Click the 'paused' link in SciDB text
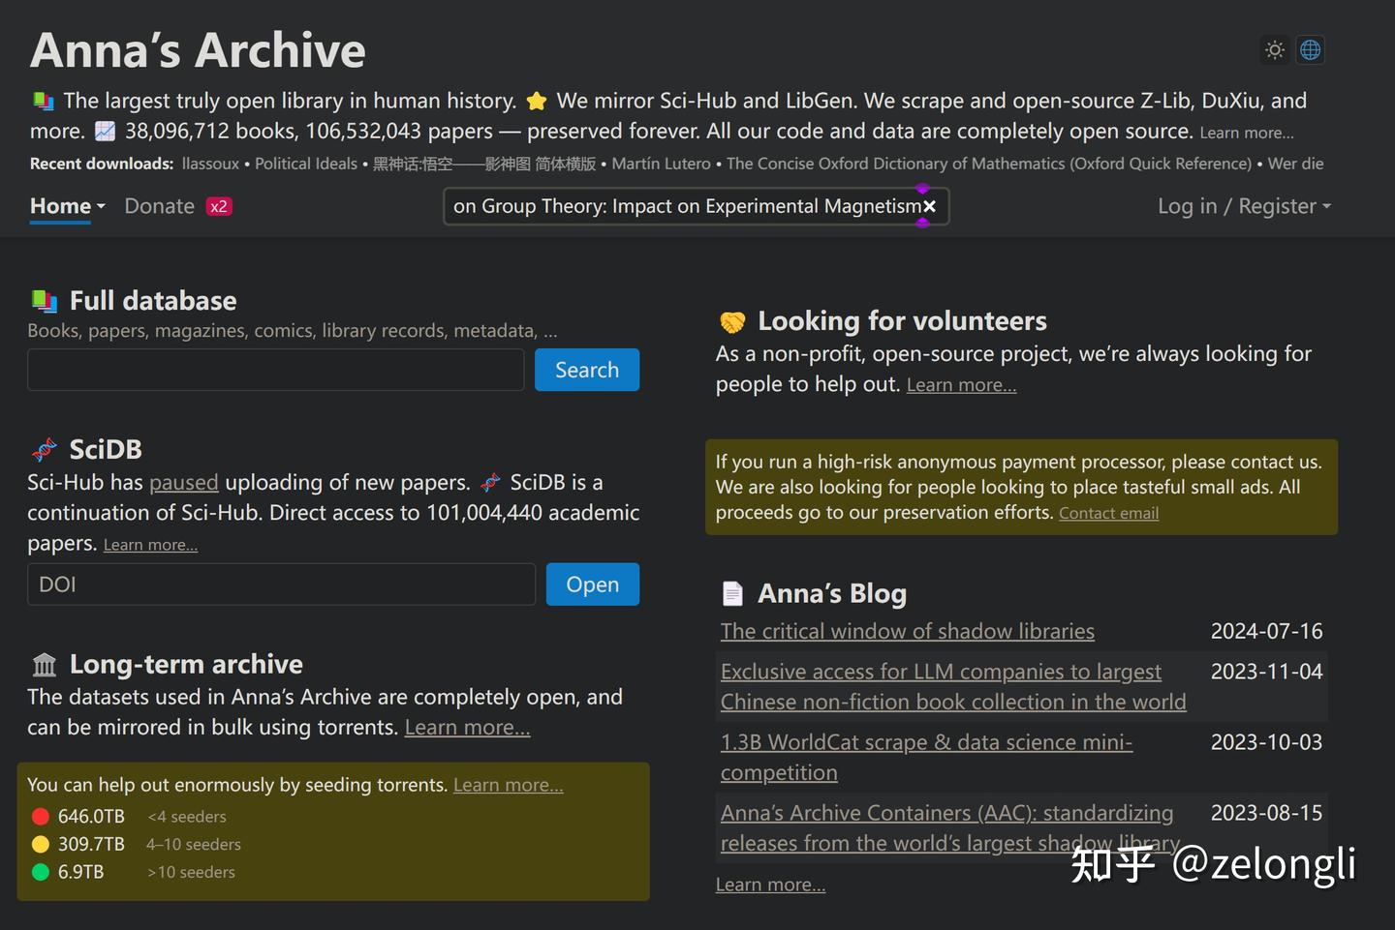This screenshot has height=930, width=1395. (x=184, y=482)
